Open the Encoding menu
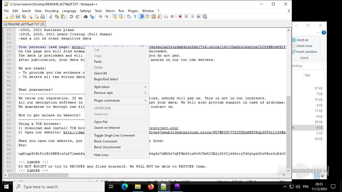 coord(52,11)
